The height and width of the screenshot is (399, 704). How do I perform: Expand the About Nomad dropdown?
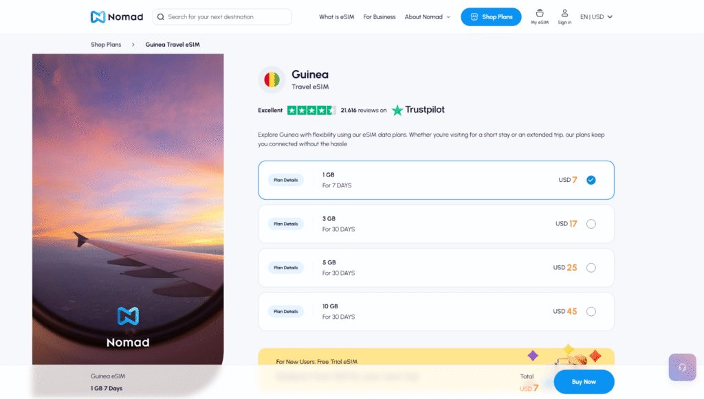pyautogui.click(x=427, y=17)
